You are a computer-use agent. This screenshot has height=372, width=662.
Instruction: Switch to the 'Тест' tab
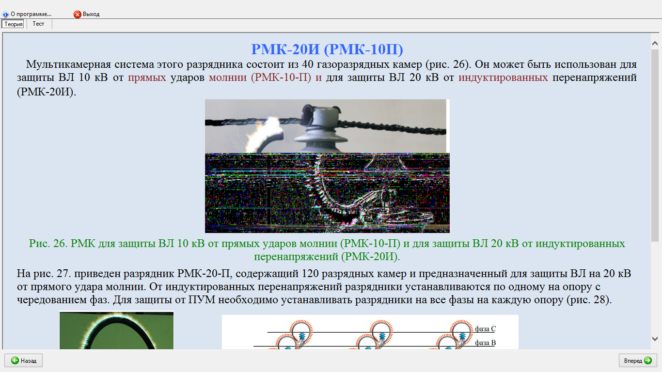(39, 24)
